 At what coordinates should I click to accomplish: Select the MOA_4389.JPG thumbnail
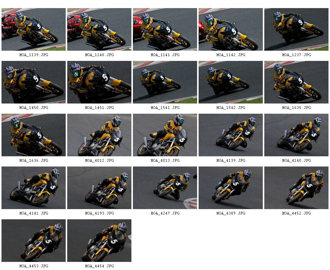pos(230,188)
